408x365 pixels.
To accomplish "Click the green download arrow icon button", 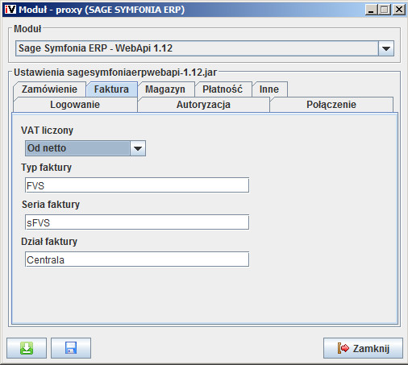I will [27, 348].
